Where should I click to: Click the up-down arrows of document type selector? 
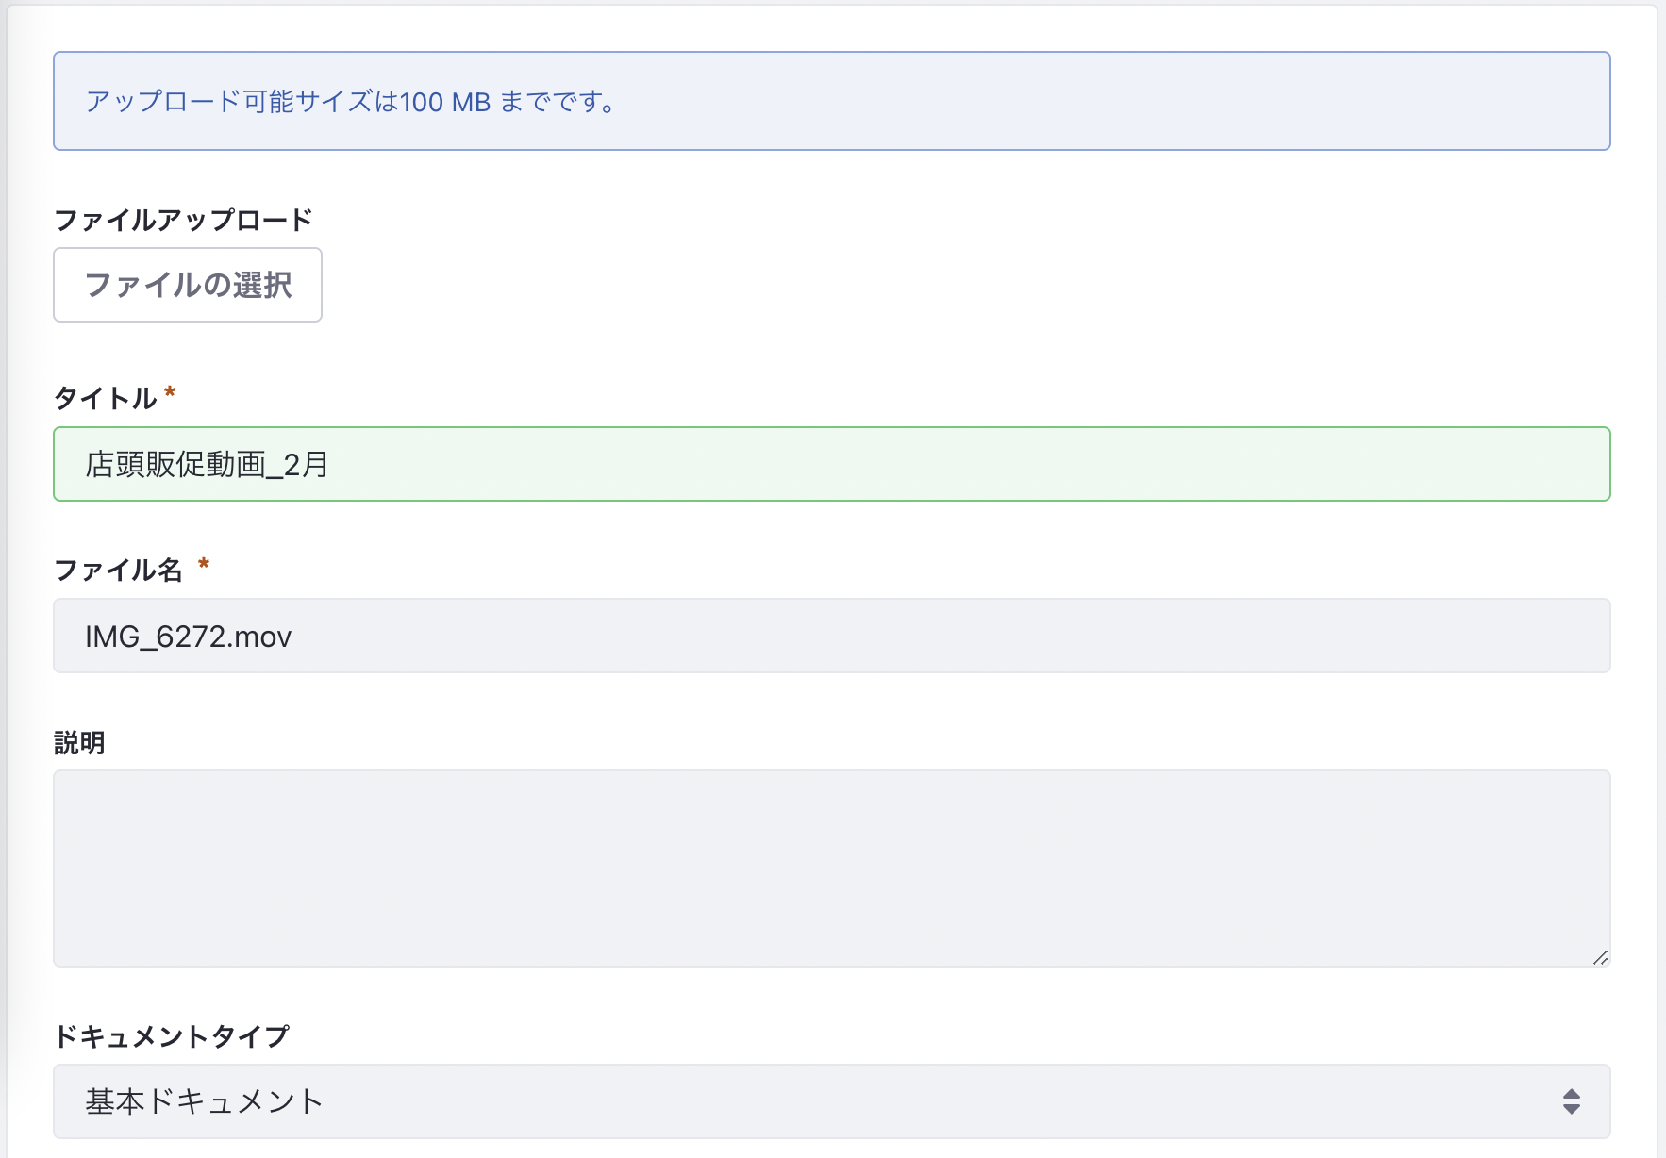1571,1101
